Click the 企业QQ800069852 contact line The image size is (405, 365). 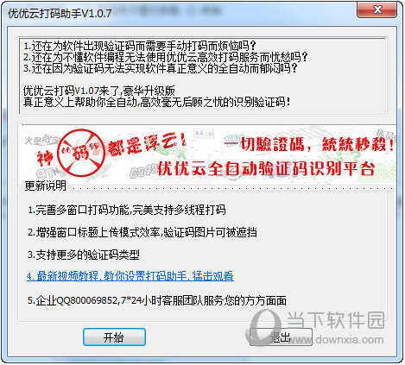click(157, 300)
